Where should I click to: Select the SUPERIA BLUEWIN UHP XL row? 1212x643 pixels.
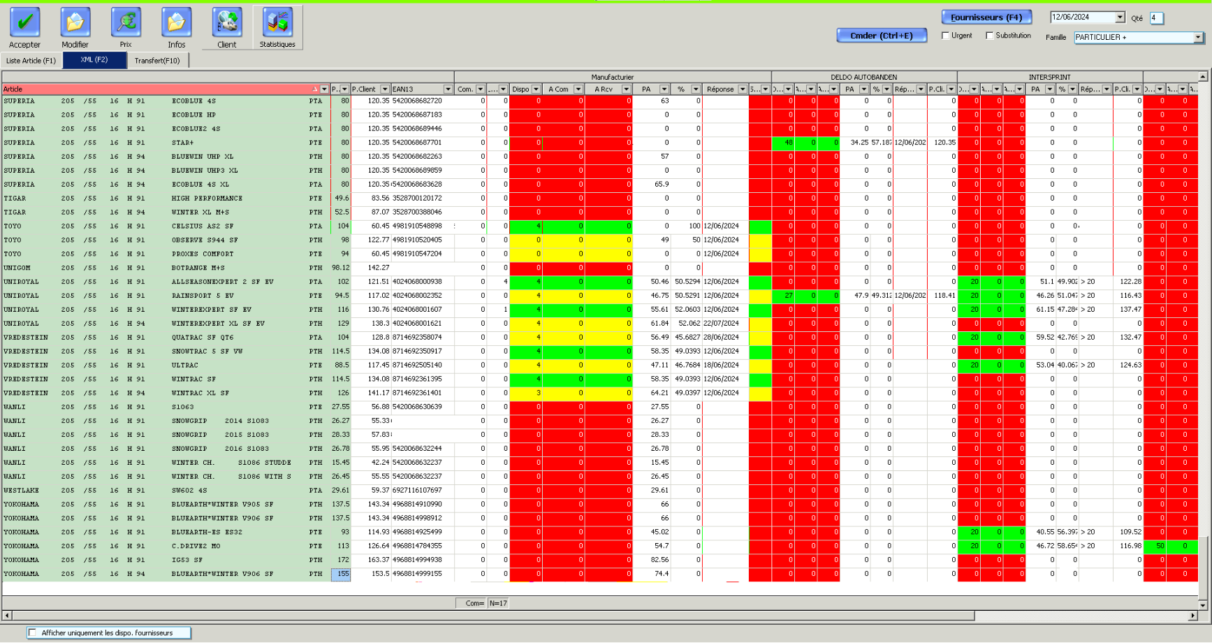tap(600, 157)
